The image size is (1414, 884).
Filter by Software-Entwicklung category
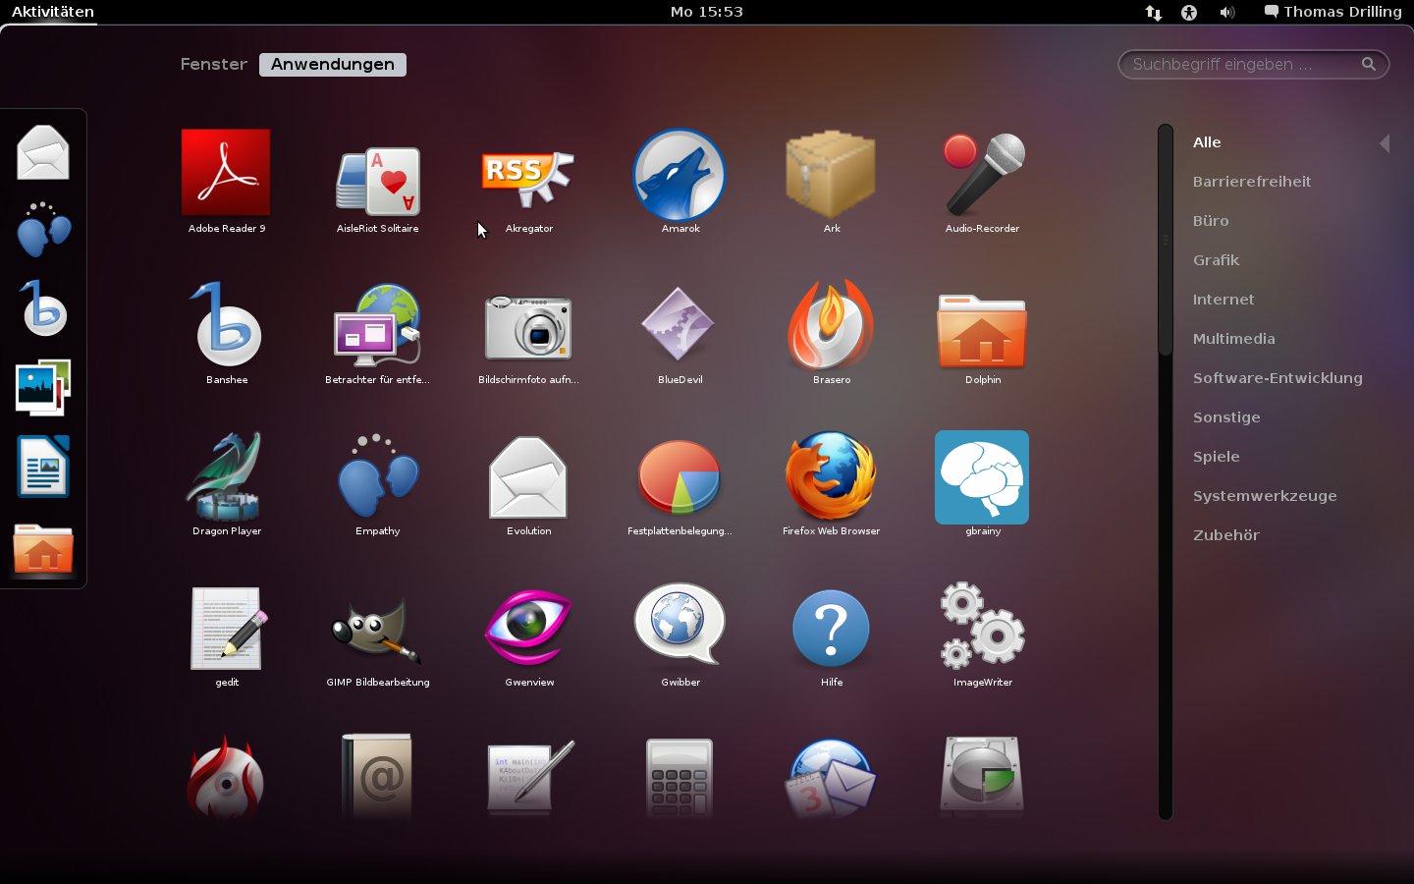(x=1278, y=378)
